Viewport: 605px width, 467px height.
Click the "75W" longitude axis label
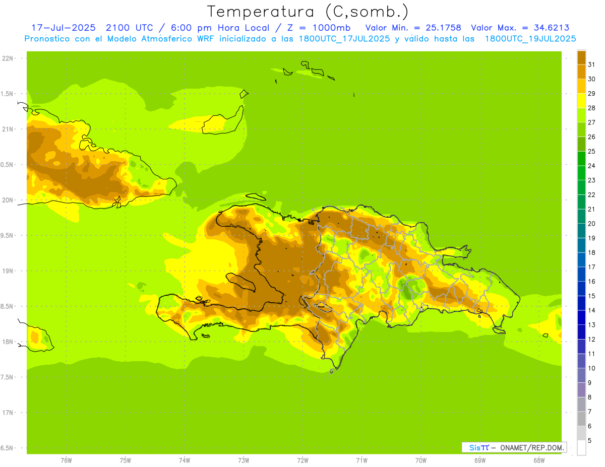point(126,460)
